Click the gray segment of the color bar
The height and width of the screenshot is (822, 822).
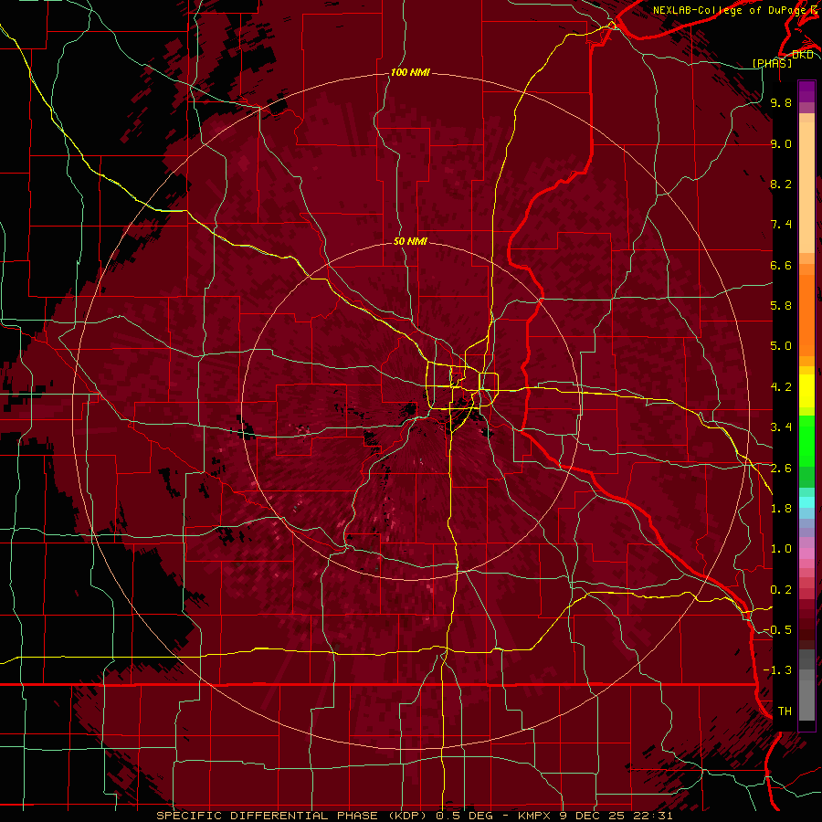(x=806, y=685)
